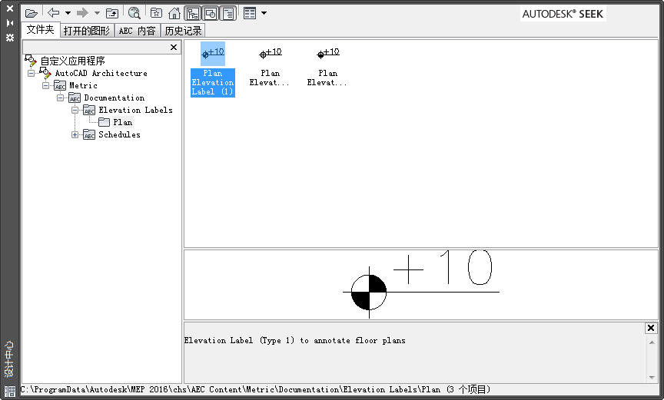The image size is (664, 400).
Task: Collapse the Documentation node
Action: click(61, 98)
